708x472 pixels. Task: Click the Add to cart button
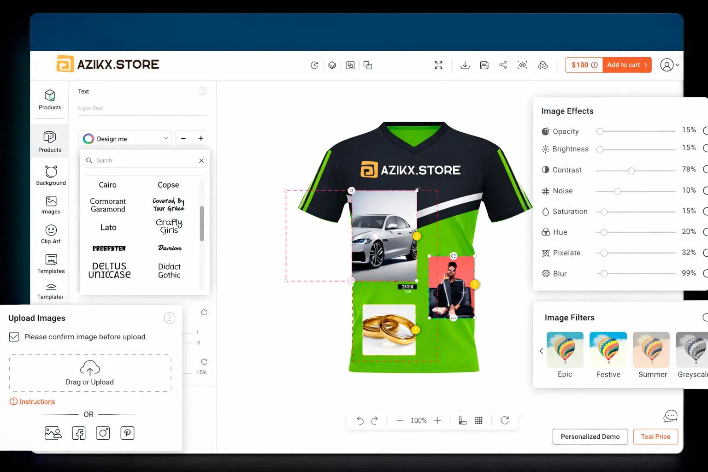626,65
